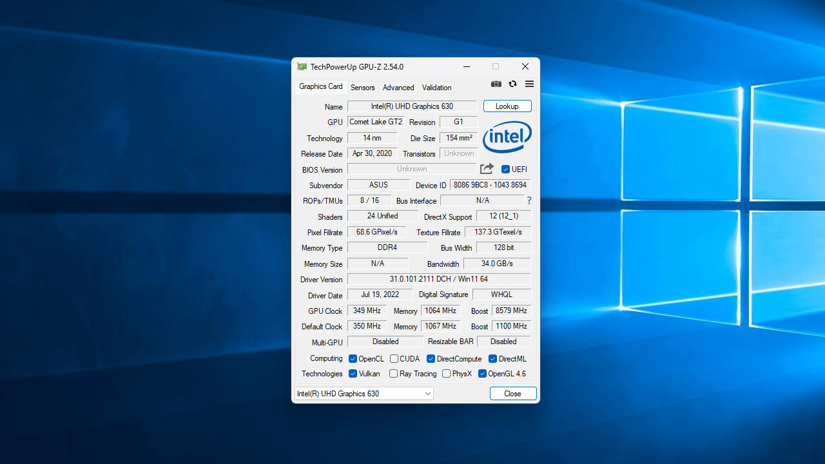Click the Default Clock value 350 MHz
Image resolution: width=825 pixels, height=464 pixels.
click(x=367, y=326)
